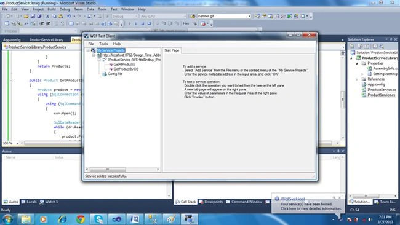Viewport: 400px width, 225px height.
Task: Click the volume speaker tray icon
Action: (x=370, y=219)
